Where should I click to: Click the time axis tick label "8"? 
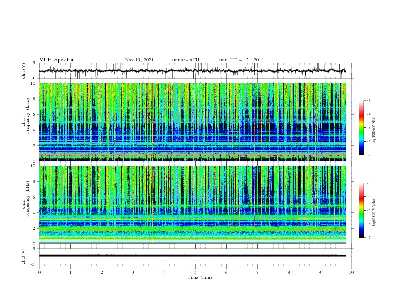[289, 272]
